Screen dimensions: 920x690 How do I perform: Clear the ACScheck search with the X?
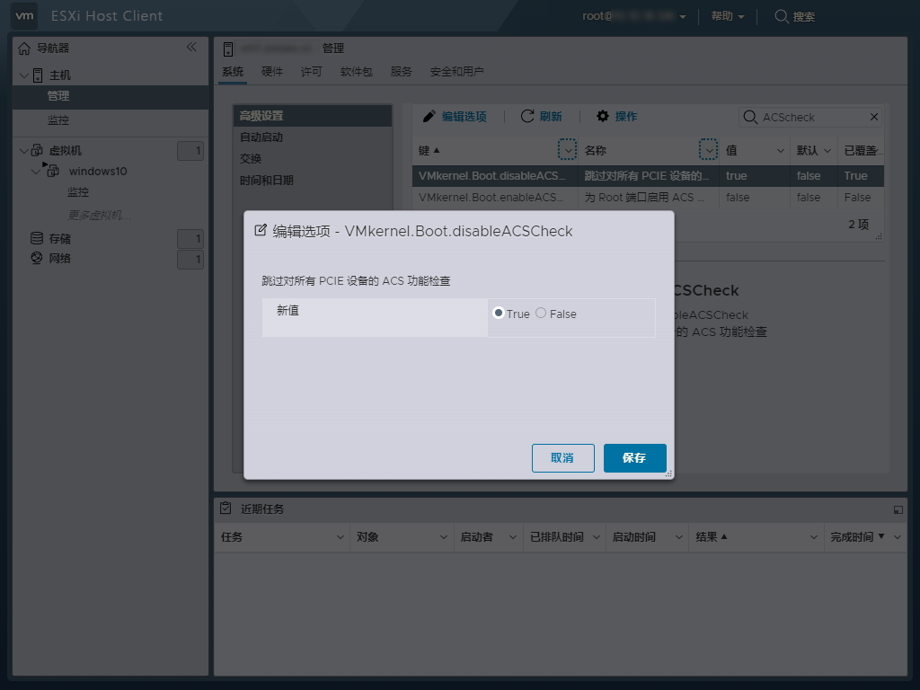(x=873, y=116)
